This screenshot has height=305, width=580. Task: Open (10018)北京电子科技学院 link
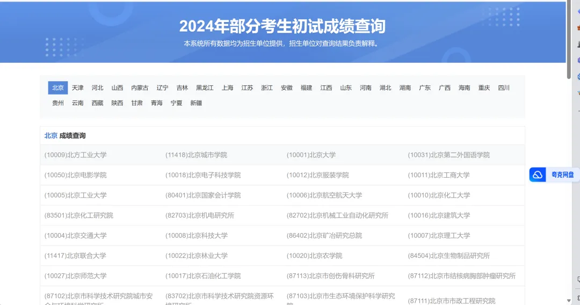203,175
